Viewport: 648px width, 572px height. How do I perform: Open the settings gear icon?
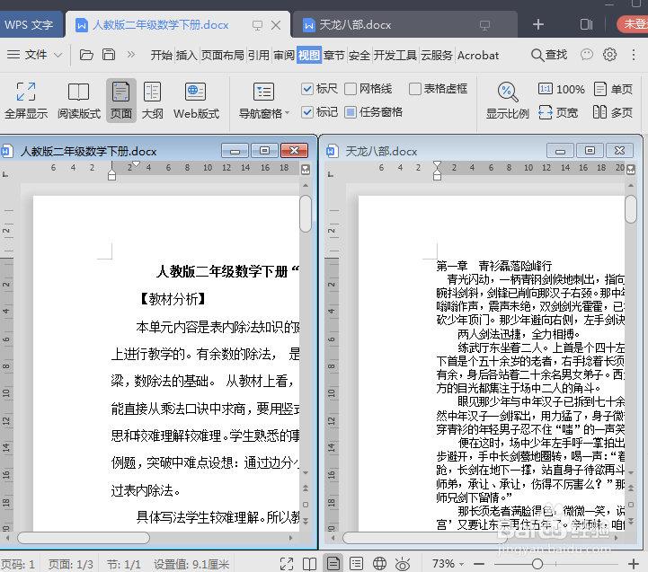coord(609,55)
